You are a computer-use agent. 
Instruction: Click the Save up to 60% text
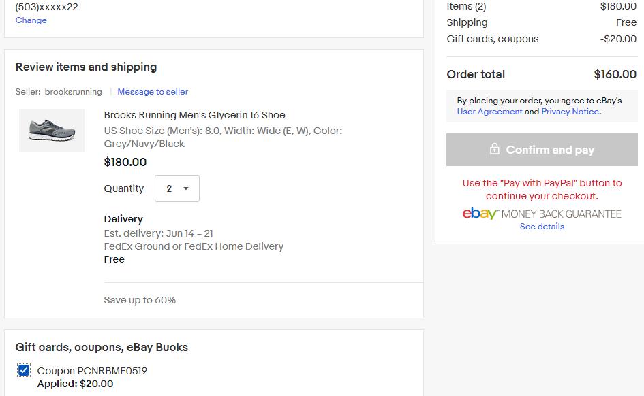tap(140, 300)
